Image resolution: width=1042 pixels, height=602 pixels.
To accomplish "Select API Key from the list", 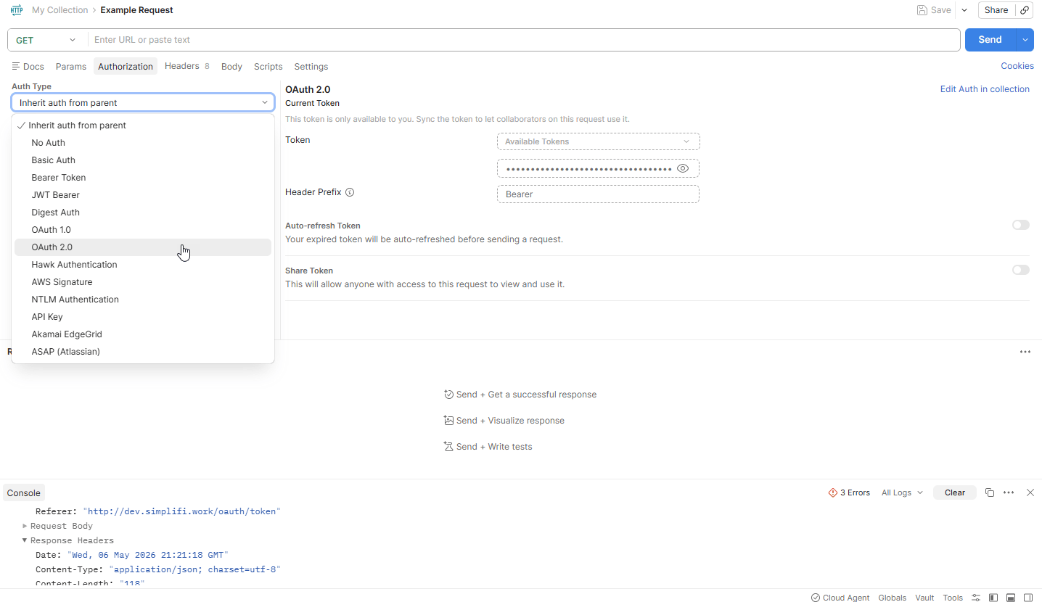I will coord(143,317).
